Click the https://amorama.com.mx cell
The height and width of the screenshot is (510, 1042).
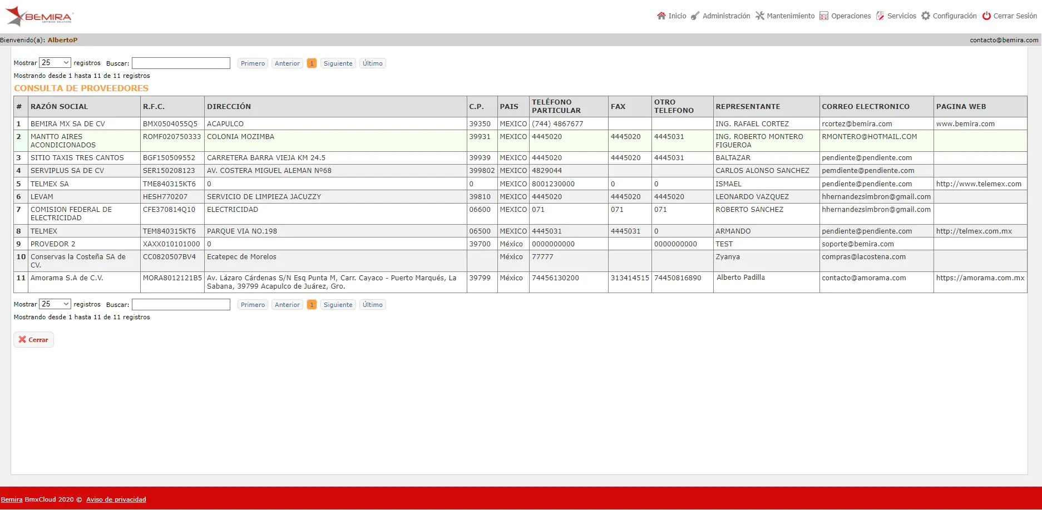(x=981, y=282)
